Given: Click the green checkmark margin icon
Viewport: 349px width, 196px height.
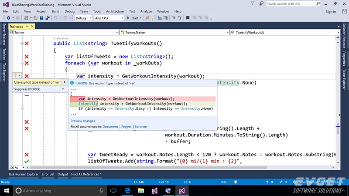Looking at the screenshot, I should (27, 161).
